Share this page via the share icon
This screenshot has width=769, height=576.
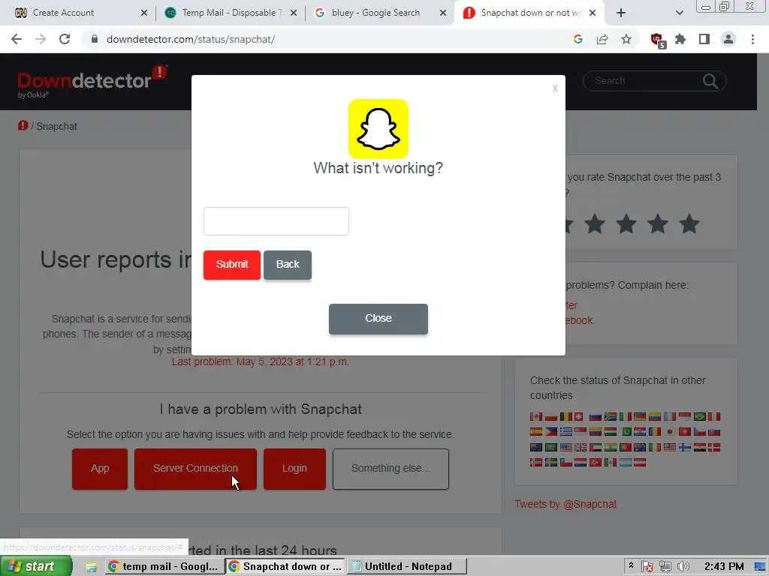click(x=602, y=39)
